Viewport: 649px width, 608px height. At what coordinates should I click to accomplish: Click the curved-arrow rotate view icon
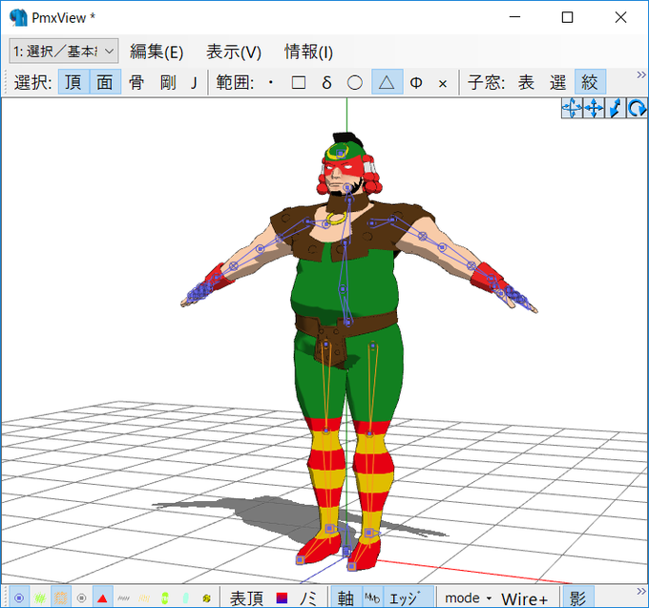point(637,109)
